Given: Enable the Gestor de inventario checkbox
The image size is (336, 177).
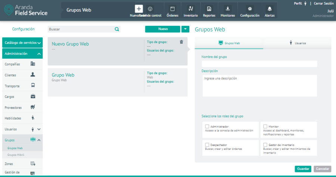Looking at the screenshot, I should [x=265, y=145].
